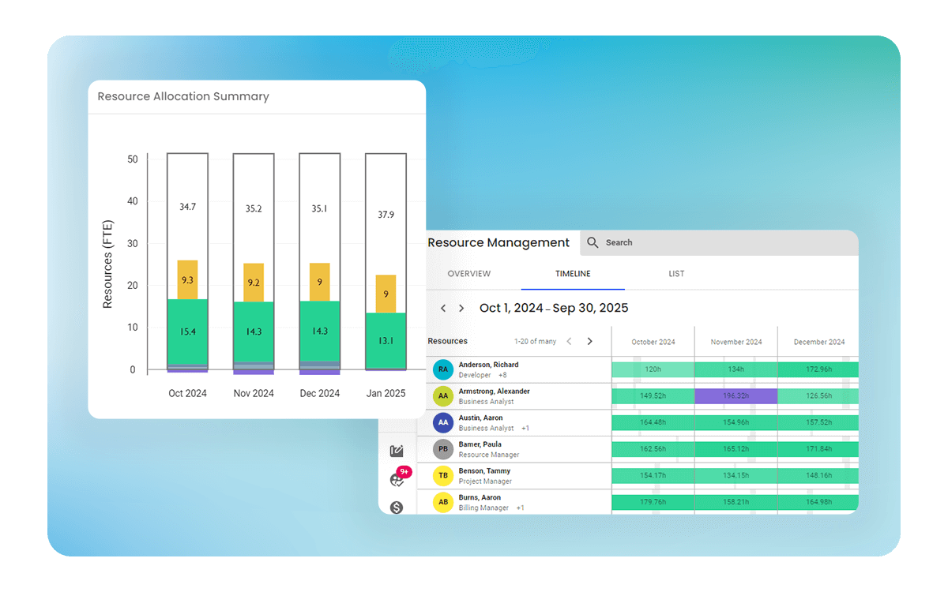
Task: Go to previous date range arrow
Action: [443, 309]
